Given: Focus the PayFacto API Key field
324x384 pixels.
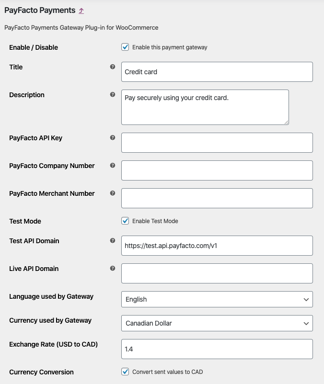Looking at the screenshot, I should 217,143.
